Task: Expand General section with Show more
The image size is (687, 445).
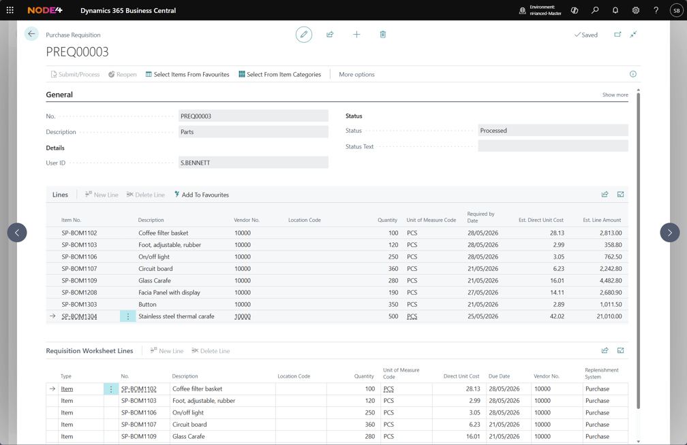Action: tap(615, 95)
